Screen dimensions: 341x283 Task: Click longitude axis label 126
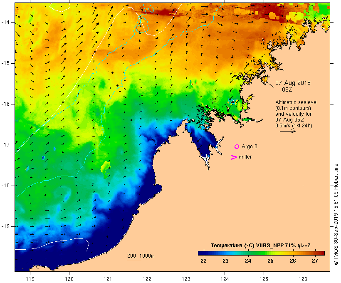point(303,279)
